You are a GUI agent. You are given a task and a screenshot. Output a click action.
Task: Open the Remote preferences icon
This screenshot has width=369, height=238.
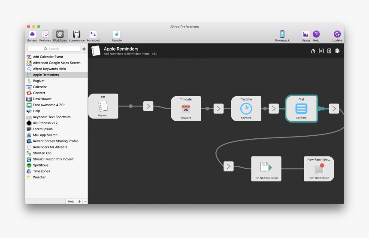117,36
